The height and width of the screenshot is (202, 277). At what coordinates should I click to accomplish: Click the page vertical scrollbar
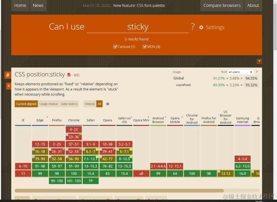pyautogui.click(x=275, y=26)
